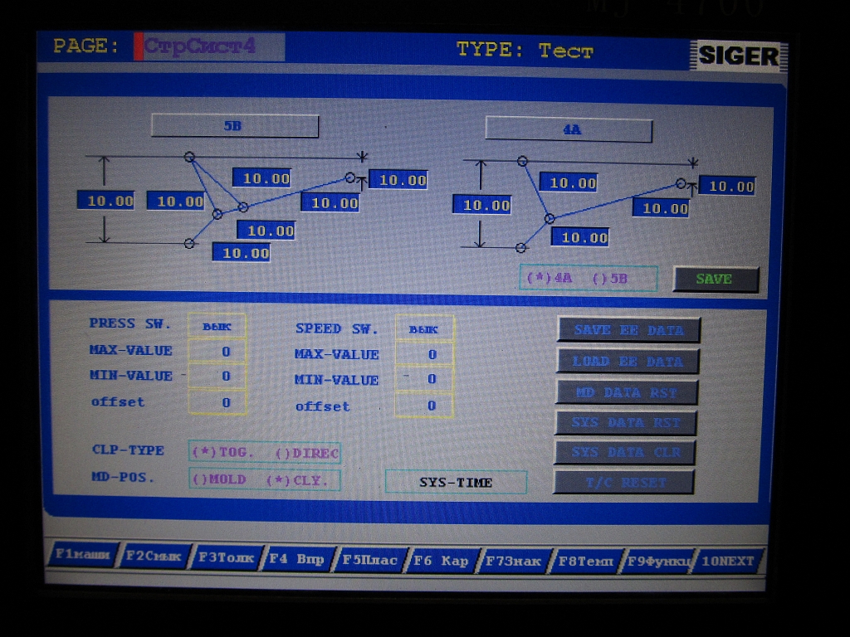
Task: Switch to F8 Темп tab
Action: pos(584,562)
